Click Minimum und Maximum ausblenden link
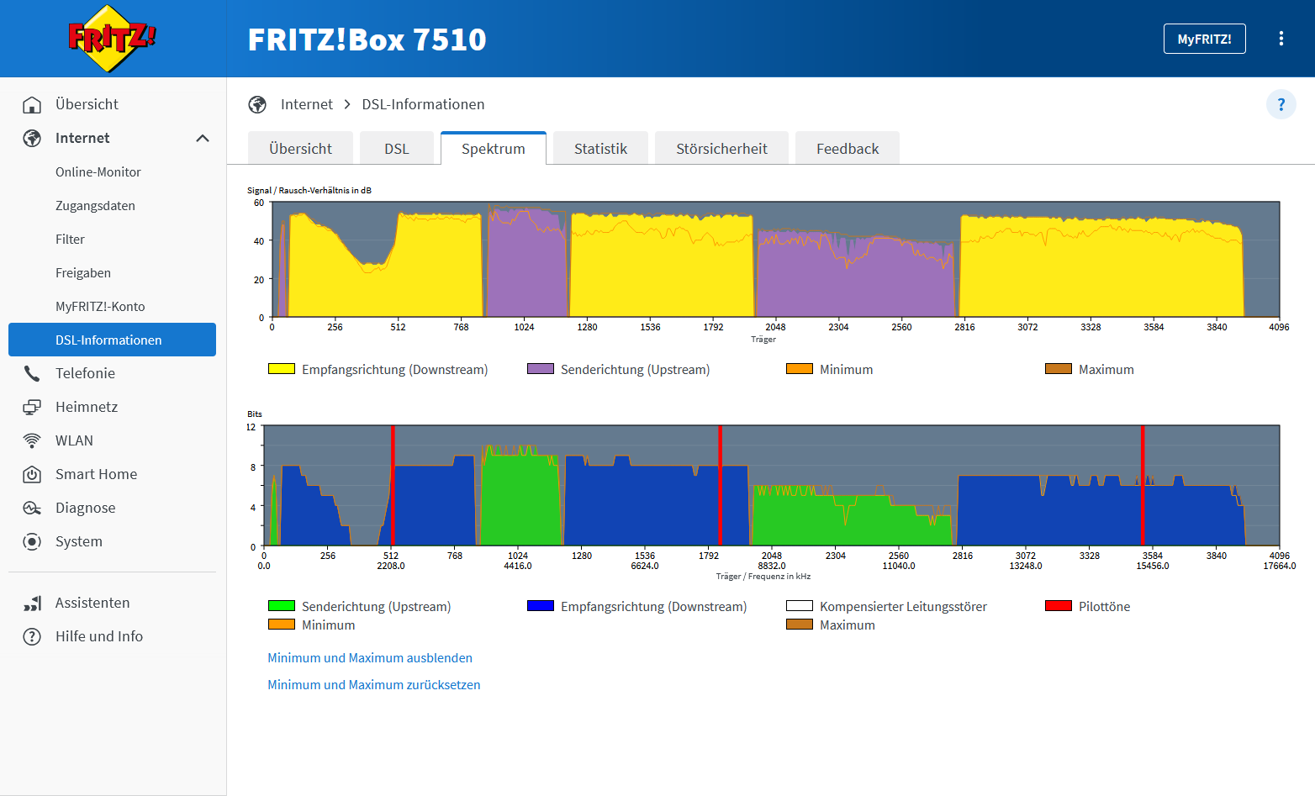The height and width of the screenshot is (796, 1315). point(370,658)
